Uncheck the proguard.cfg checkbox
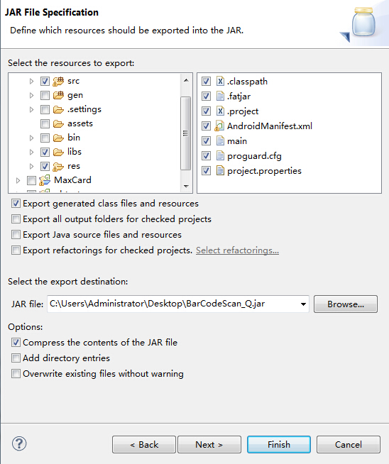389x464 pixels. coord(206,156)
